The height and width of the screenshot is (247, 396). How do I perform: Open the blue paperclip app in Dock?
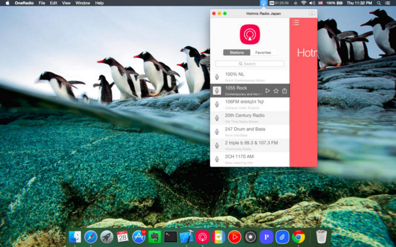(282, 237)
